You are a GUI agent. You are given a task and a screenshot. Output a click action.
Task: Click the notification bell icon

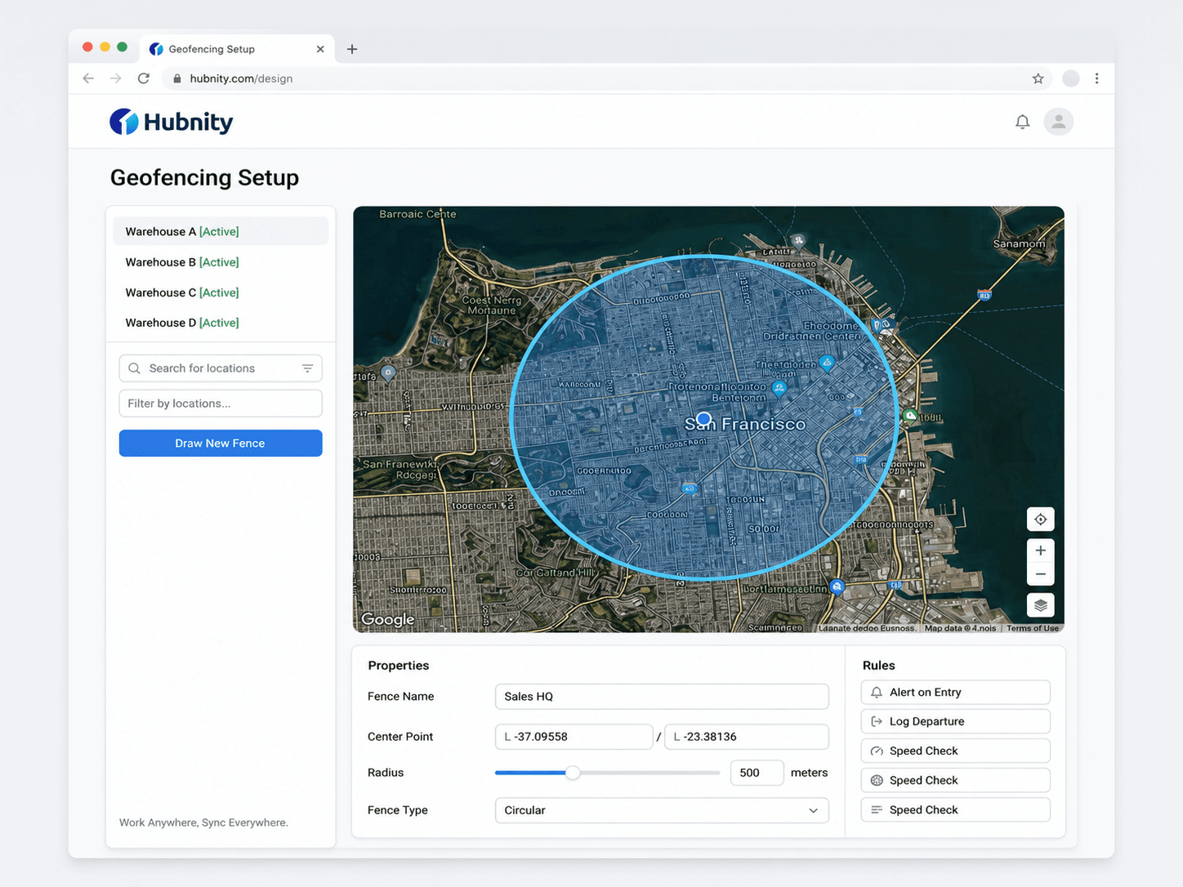coord(1022,122)
